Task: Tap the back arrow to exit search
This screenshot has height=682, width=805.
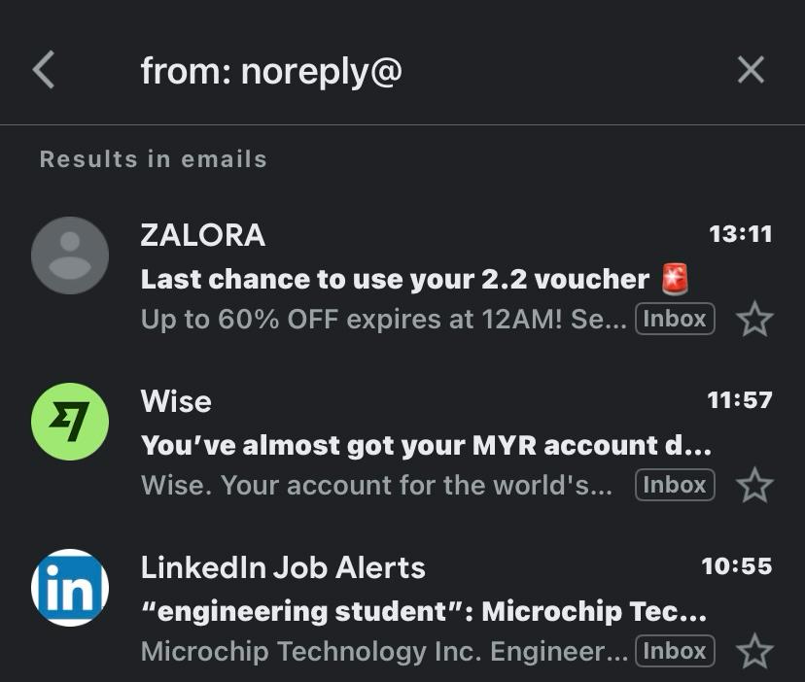Action: click(x=43, y=70)
